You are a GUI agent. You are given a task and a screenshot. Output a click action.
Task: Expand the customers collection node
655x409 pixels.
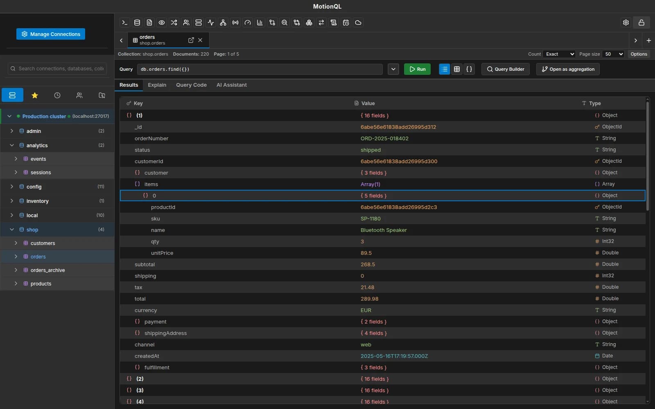point(16,243)
